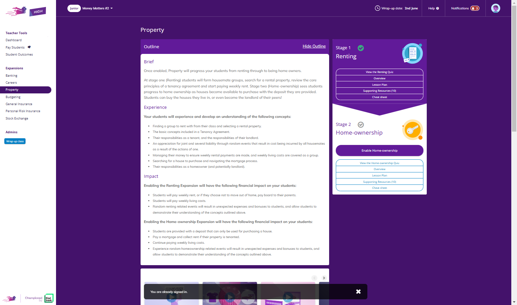Click the Stage 1 completed checkmark
This screenshot has width=517, height=305.
pyautogui.click(x=361, y=48)
